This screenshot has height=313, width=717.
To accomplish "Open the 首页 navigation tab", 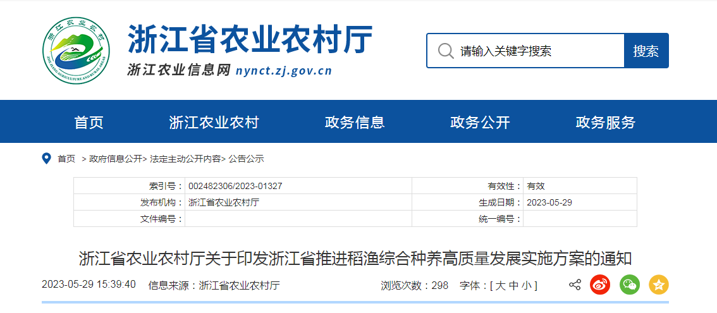I will (x=89, y=123).
